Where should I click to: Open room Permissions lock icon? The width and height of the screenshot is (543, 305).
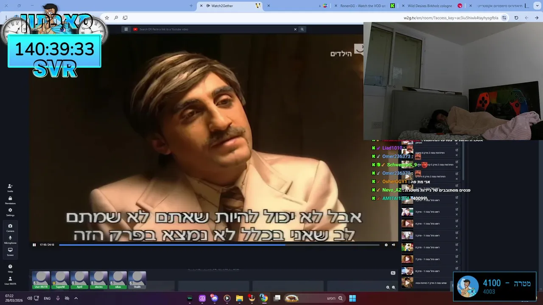pos(10,200)
